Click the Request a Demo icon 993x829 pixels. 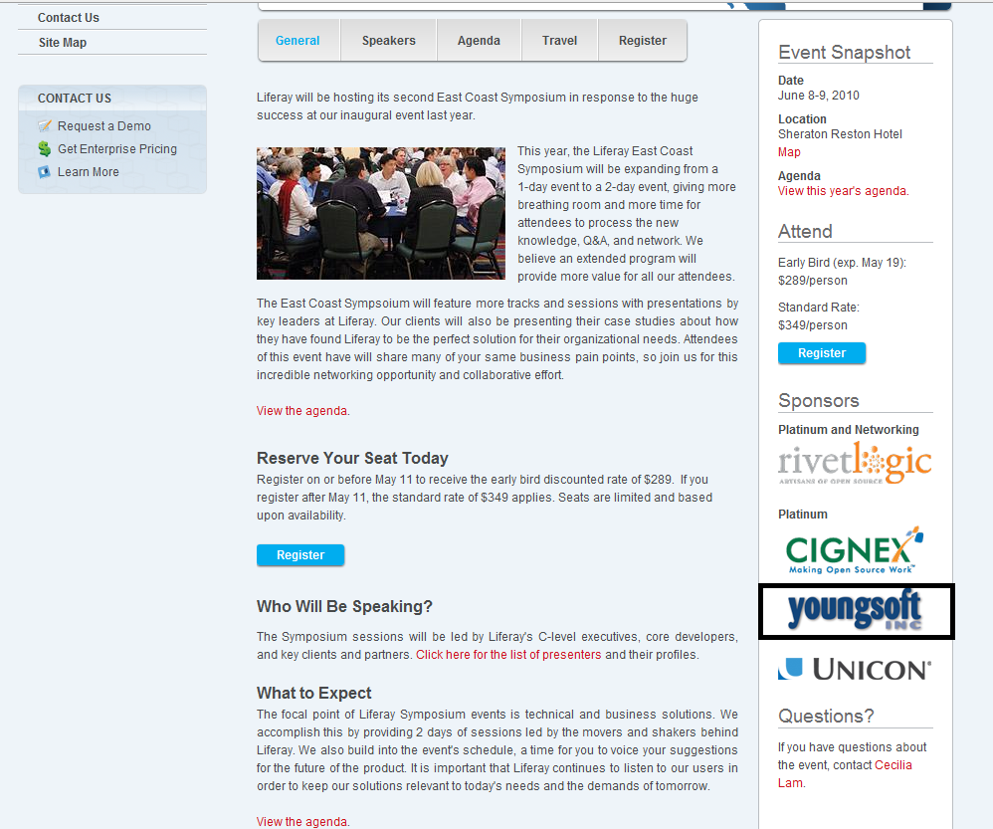tap(45, 126)
